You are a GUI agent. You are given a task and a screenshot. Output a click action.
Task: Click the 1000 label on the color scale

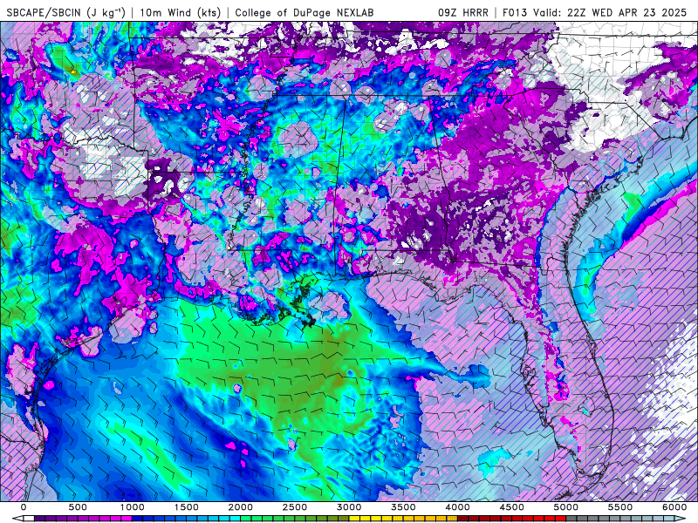(x=133, y=507)
